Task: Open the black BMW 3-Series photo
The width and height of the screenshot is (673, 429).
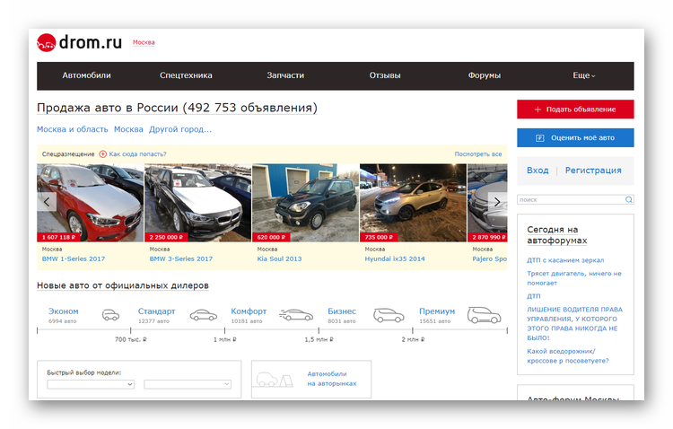Action: pos(198,203)
